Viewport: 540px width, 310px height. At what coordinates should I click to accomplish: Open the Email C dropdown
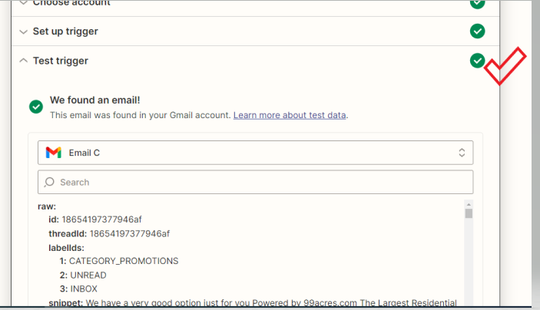pos(256,153)
